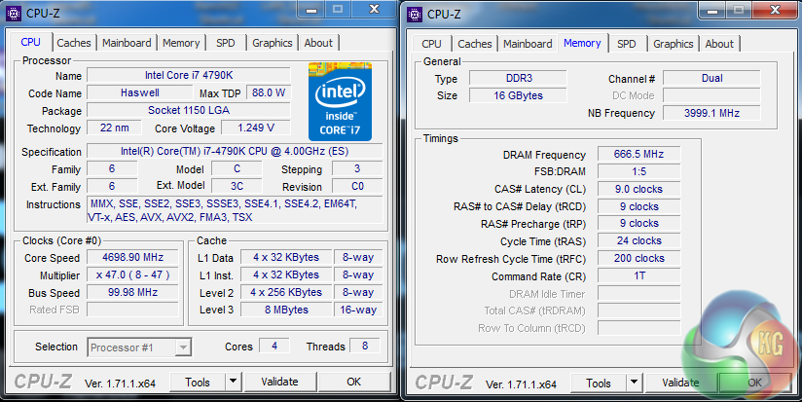Click Channel # value 'Dual'
This screenshot has height=402, width=802.
[x=712, y=78]
